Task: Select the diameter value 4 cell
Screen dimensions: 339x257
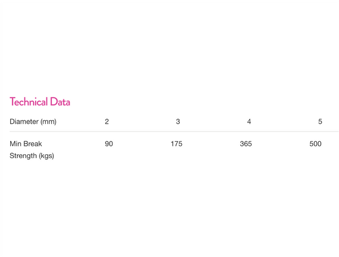Action: pyautogui.click(x=249, y=121)
